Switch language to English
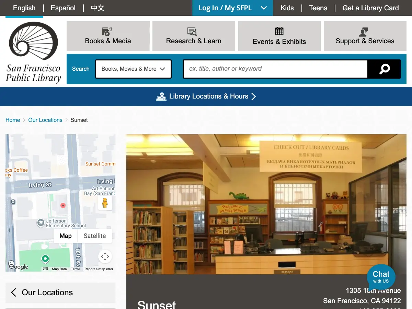412x309 pixels. 24,8
